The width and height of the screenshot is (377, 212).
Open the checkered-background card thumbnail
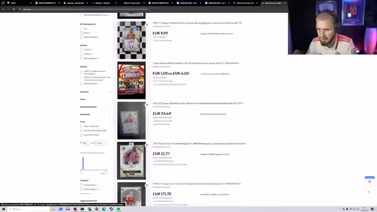pyautogui.click(x=131, y=40)
